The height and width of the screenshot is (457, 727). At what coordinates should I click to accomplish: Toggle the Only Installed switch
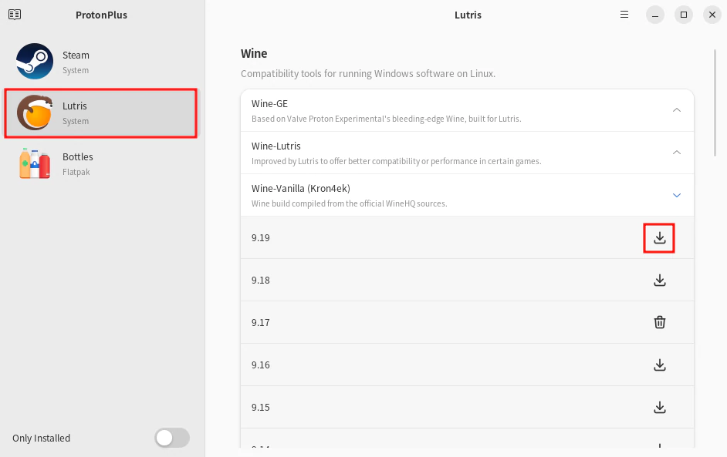(171, 438)
